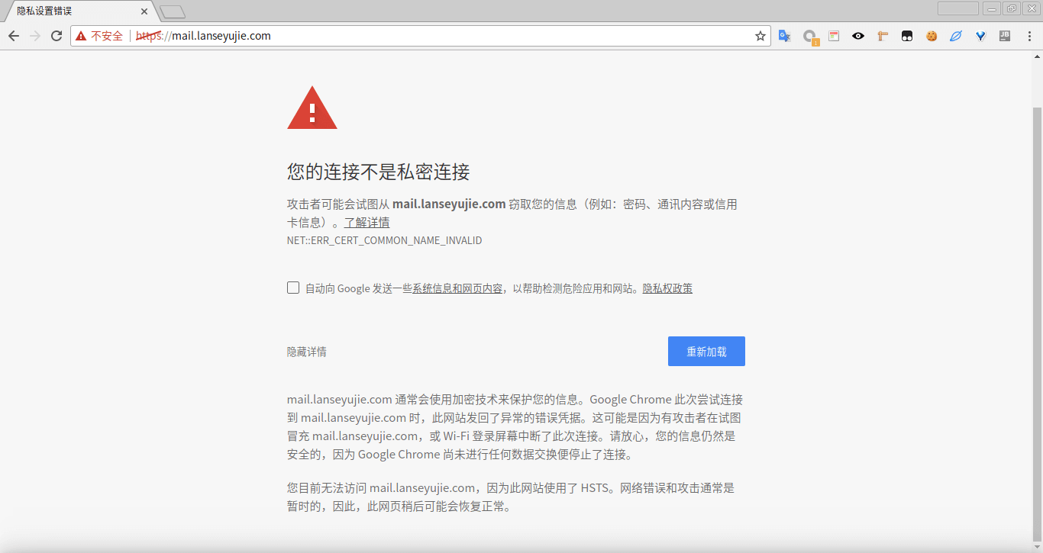Go back with the back arrow
This screenshot has width=1043, height=553.
[x=14, y=36]
